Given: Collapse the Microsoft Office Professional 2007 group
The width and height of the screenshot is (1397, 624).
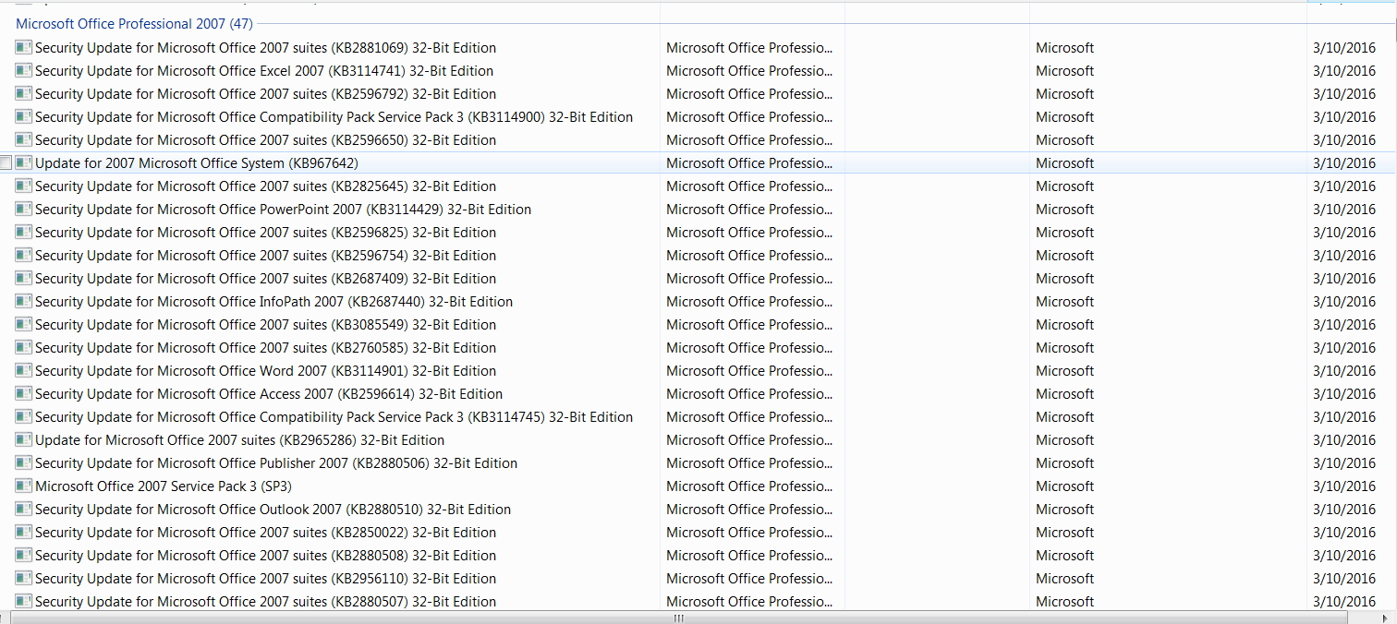Looking at the screenshot, I should pyautogui.click(x=134, y=24).
